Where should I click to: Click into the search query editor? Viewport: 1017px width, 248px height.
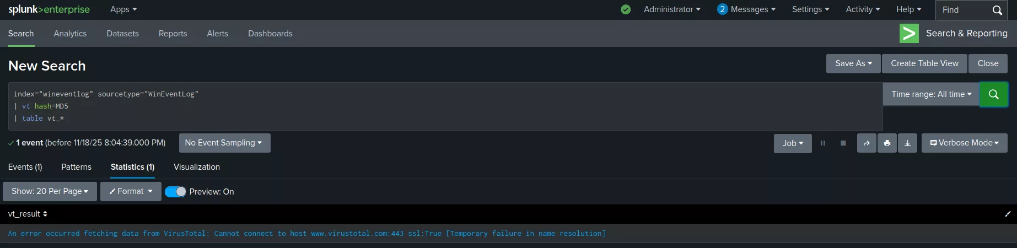[441, 106]
